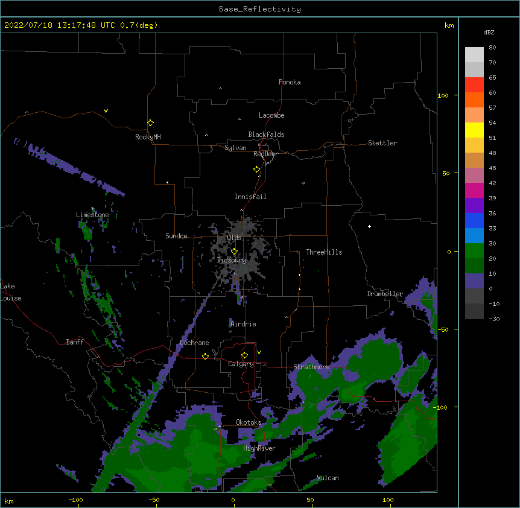520x508 pixels.
Task: Select the Limestone label
Action: tap(92, 215)
